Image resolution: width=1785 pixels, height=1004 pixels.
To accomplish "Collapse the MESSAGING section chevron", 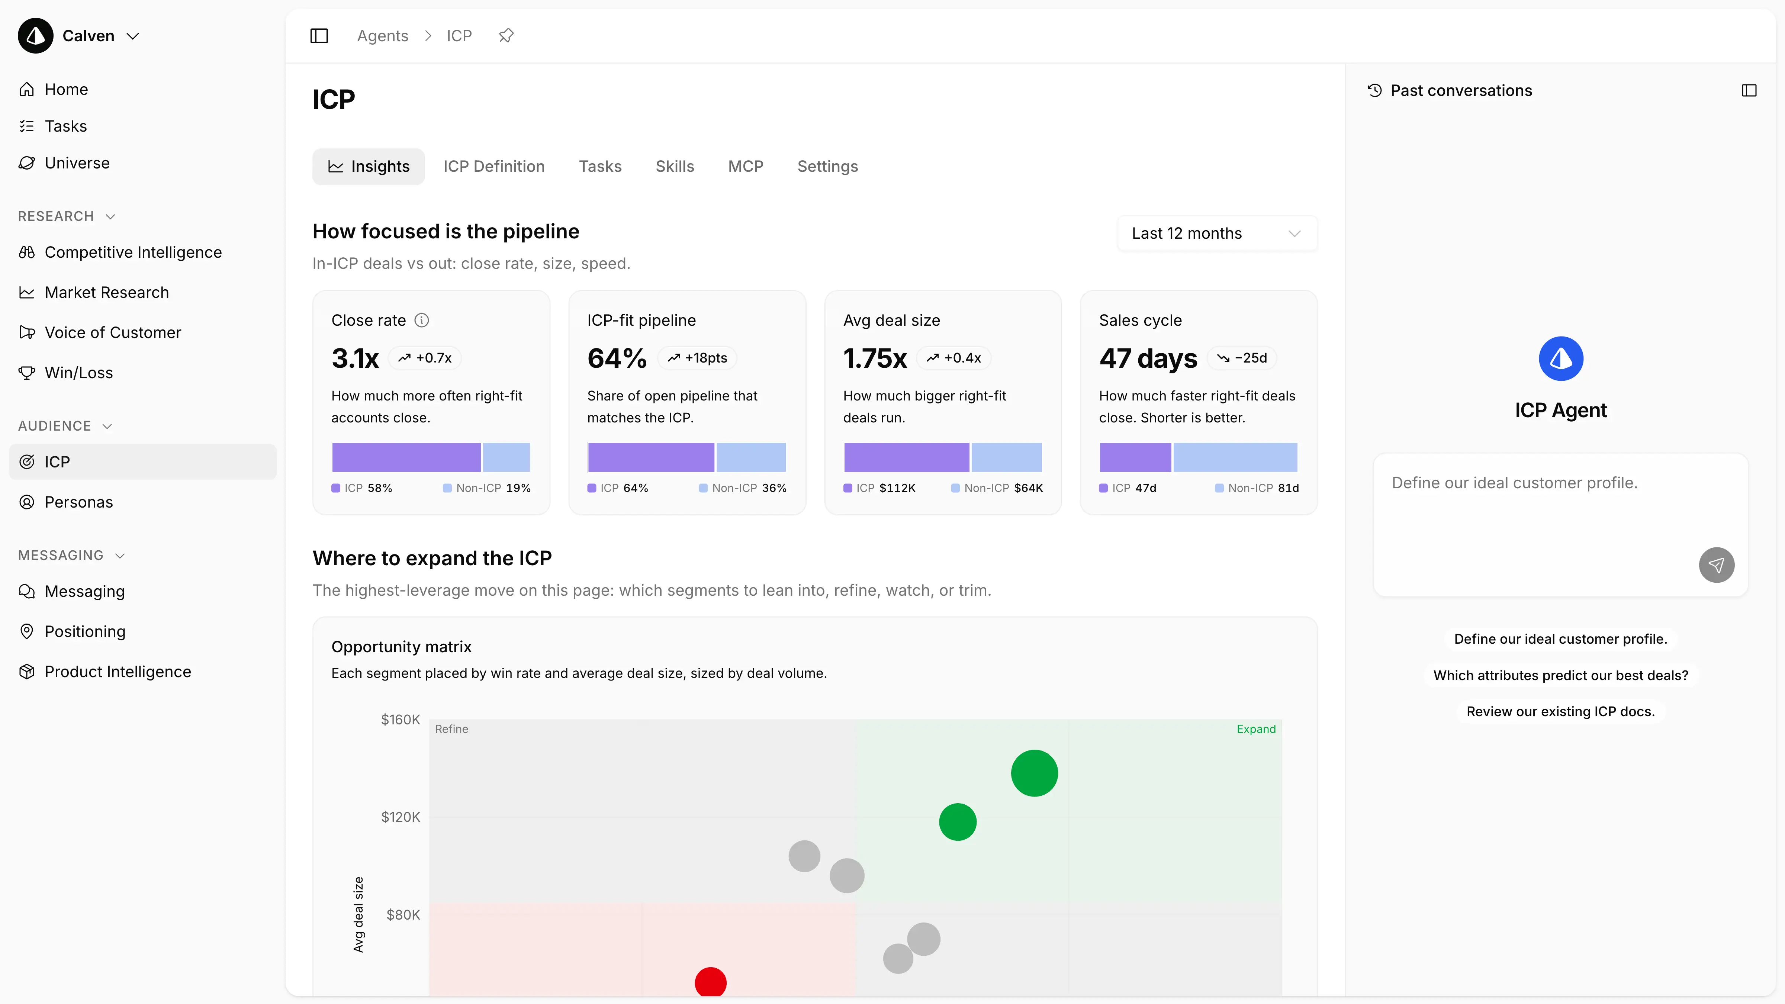I will (x=120, y=556).
